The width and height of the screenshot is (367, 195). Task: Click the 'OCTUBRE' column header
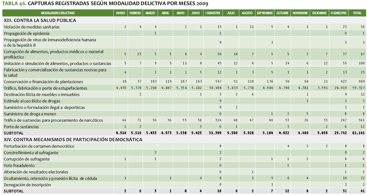click(x=283, y=13)
